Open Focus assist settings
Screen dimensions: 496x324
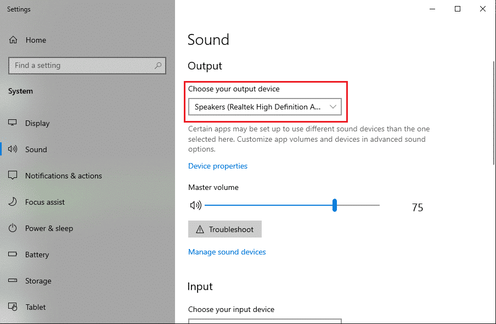45,202
